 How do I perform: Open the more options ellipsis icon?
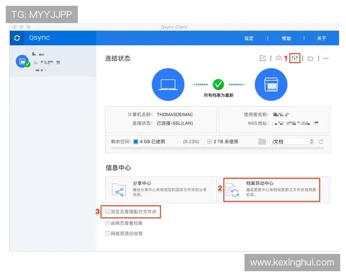tap(326, 58)
